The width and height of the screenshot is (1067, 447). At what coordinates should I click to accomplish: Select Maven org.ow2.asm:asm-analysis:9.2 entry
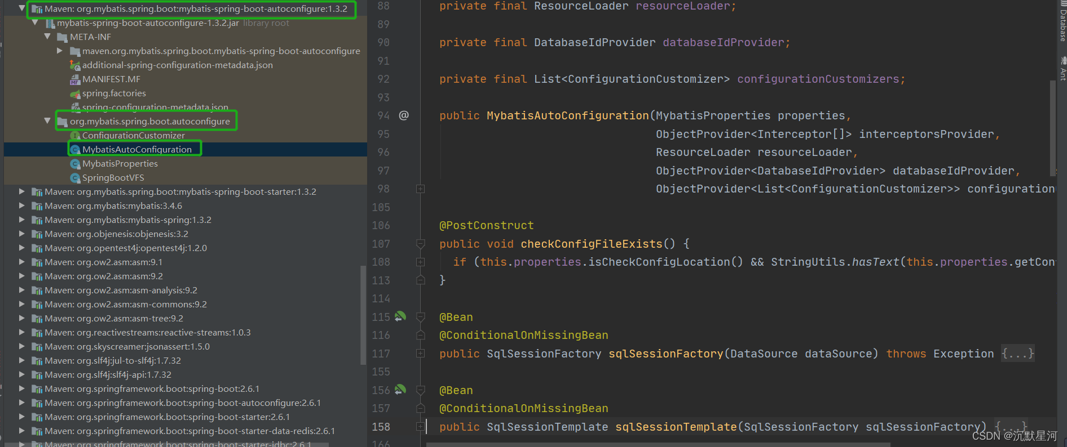tap(121, 290)
